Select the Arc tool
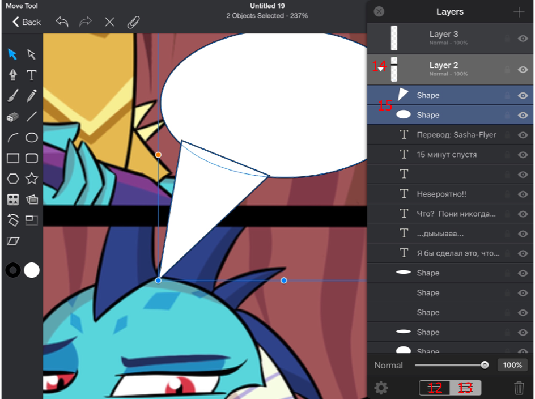 pyautogui.click(x=13, y=138)
